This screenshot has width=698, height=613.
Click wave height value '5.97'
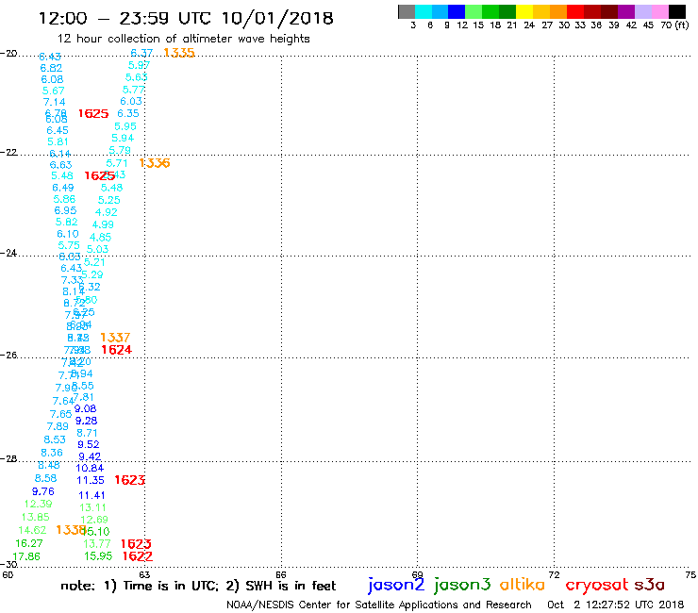(x=139, y=65)
